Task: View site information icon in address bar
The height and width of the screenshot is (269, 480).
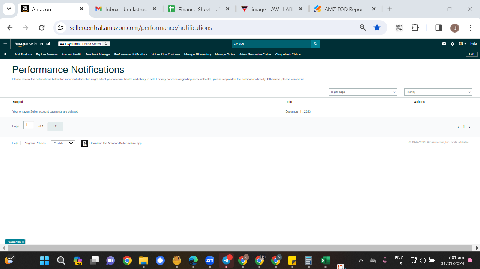Action: click(61, 28)
